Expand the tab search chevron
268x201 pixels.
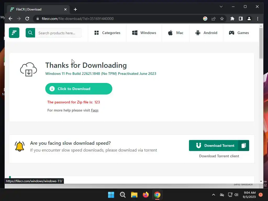221,7
